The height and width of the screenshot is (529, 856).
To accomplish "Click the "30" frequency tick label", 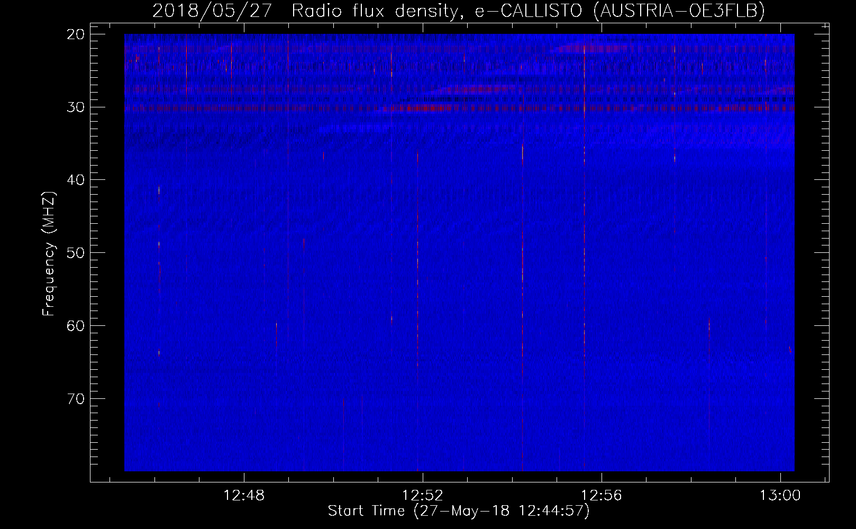I will 76,107.
